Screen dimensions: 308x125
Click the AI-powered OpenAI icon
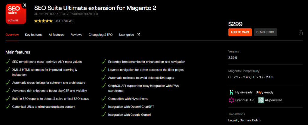(260, 100)
